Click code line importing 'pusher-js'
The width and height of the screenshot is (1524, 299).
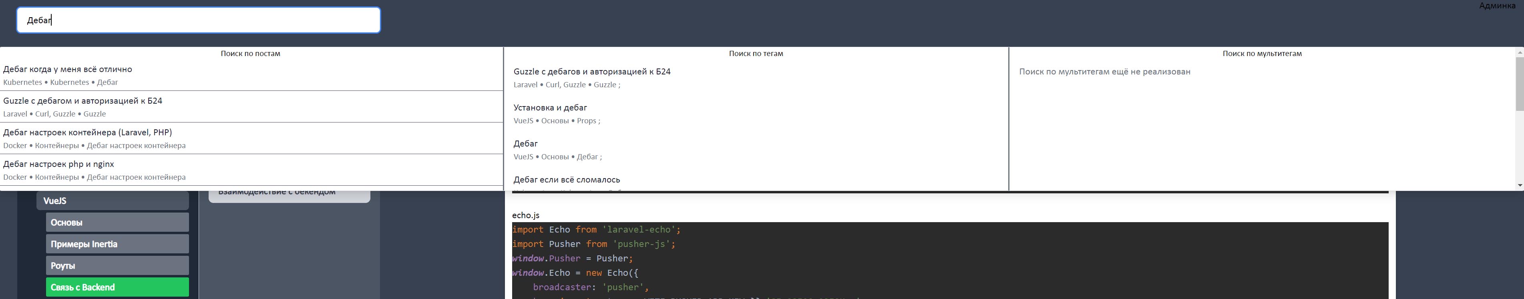(594, 244)
